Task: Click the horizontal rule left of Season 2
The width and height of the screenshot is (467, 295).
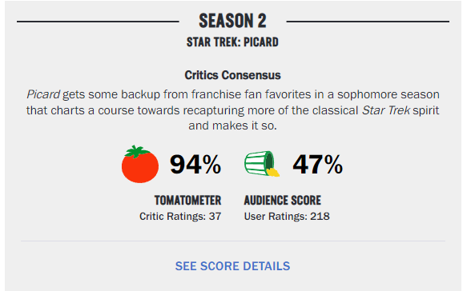Action: pos(98,22)
